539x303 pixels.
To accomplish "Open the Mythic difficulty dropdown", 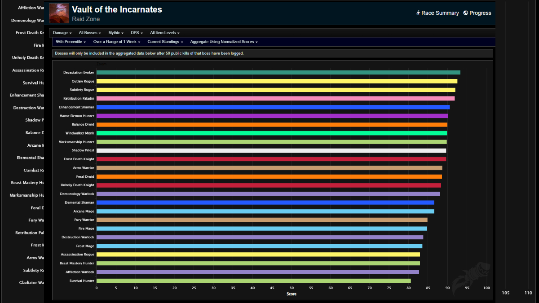I will [115, 32].
